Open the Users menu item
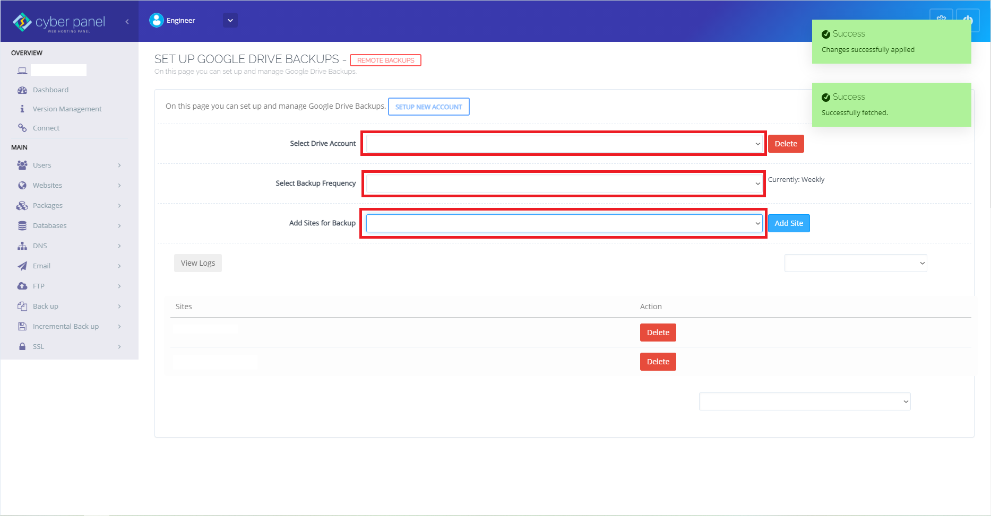This screenshot has width=991, height=516. pos(42,165)
